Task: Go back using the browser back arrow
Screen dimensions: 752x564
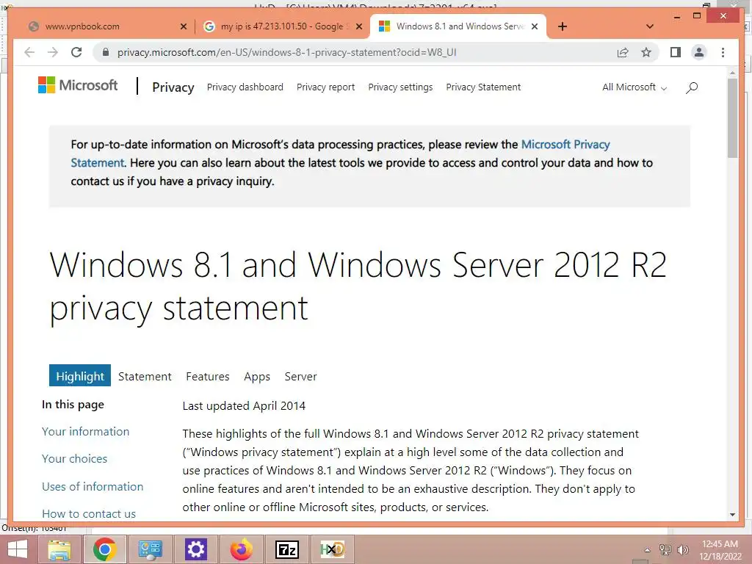Action: point(29,52)
